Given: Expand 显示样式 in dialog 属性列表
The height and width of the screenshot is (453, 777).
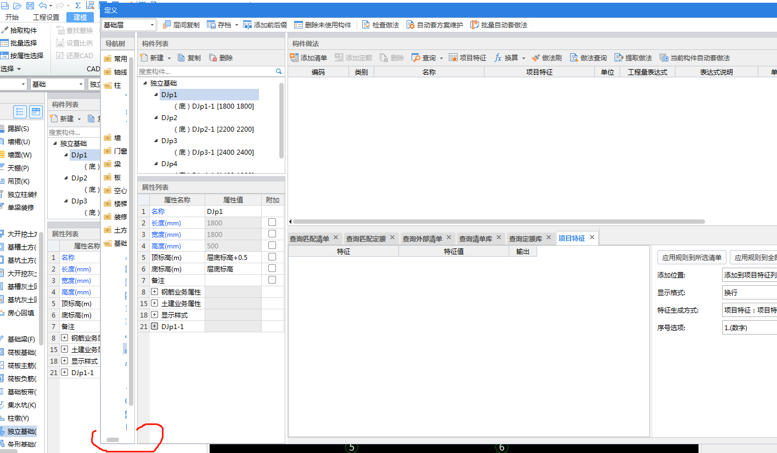Looking at the screenshot, I should (x=154, y=315).
